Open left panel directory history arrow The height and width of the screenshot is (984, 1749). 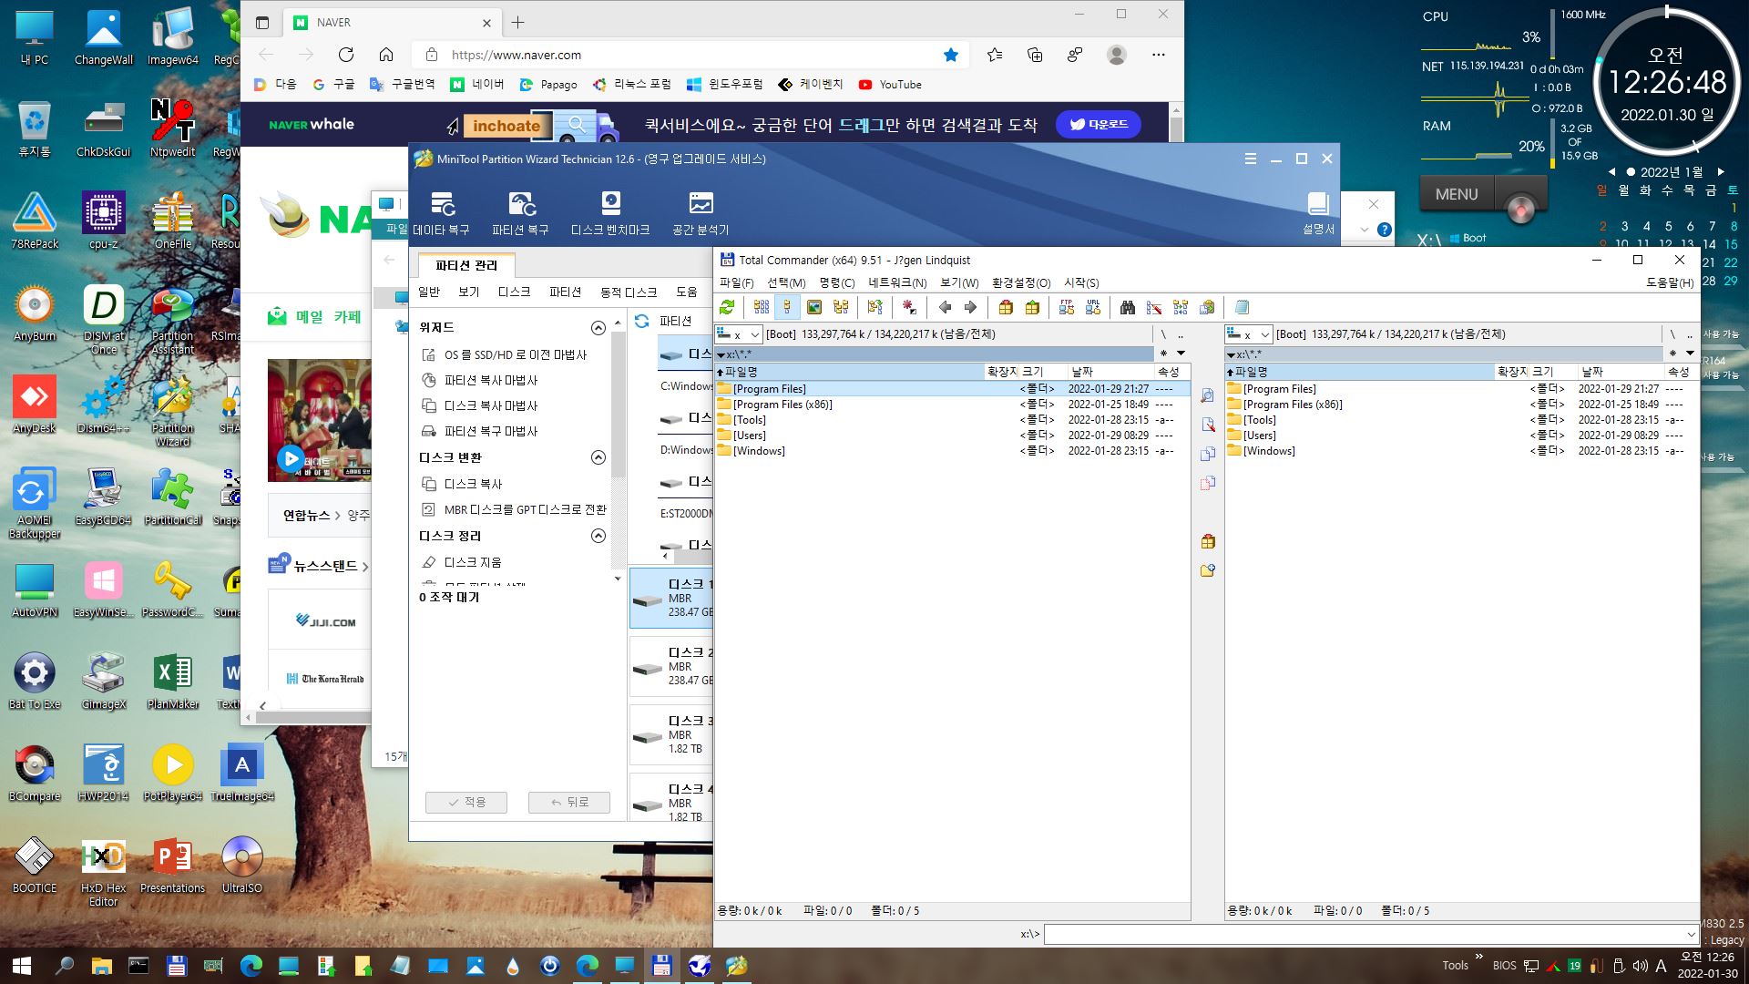[x=1181, y=354]
